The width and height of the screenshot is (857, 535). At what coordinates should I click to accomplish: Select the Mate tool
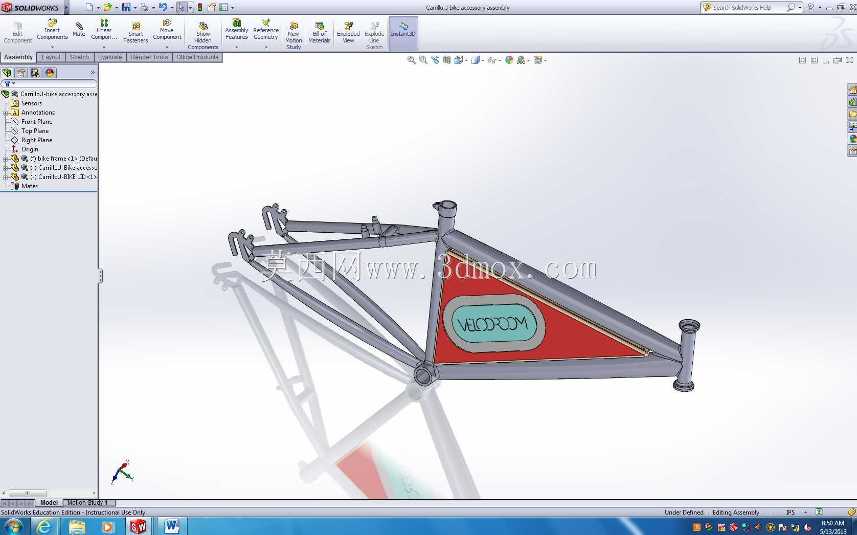coord(79,30)
